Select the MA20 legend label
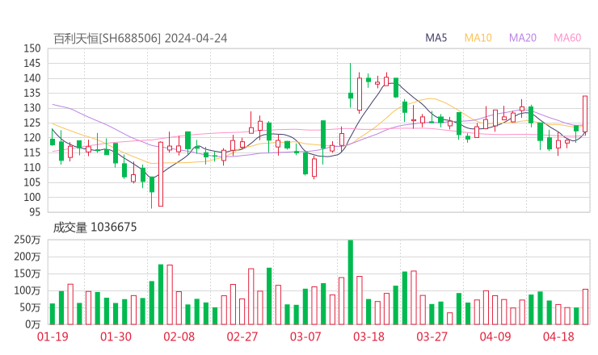 (x=523, y=38)
